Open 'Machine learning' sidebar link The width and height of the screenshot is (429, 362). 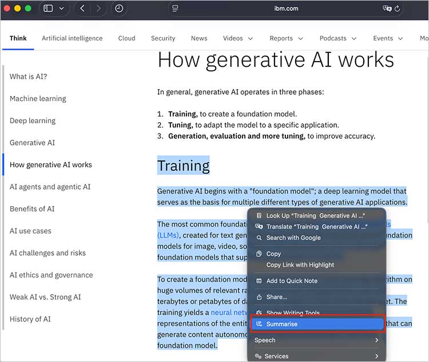[38, 99]
